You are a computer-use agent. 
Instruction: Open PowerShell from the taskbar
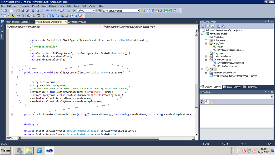point(39,151)
